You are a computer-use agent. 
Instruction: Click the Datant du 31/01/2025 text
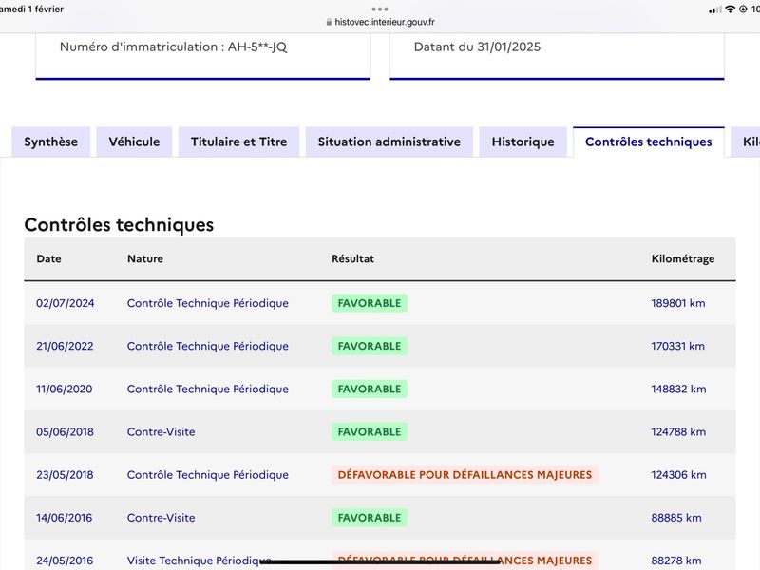[478, 47]
